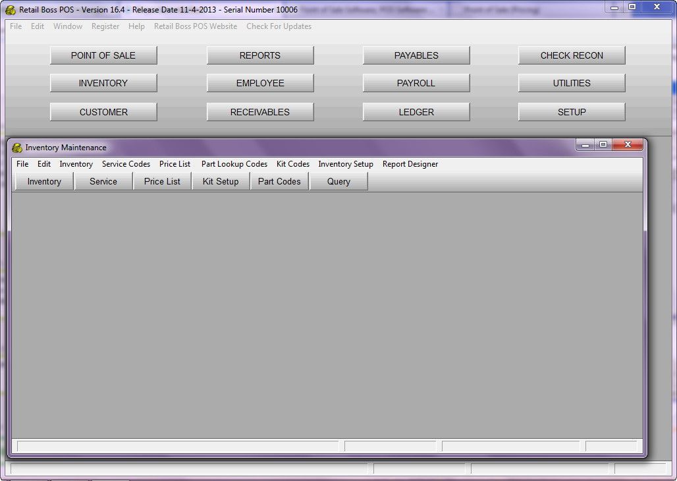
Task: Open Inventory menu in Inventory Maintenance menu bar
Action: [76, 164]
